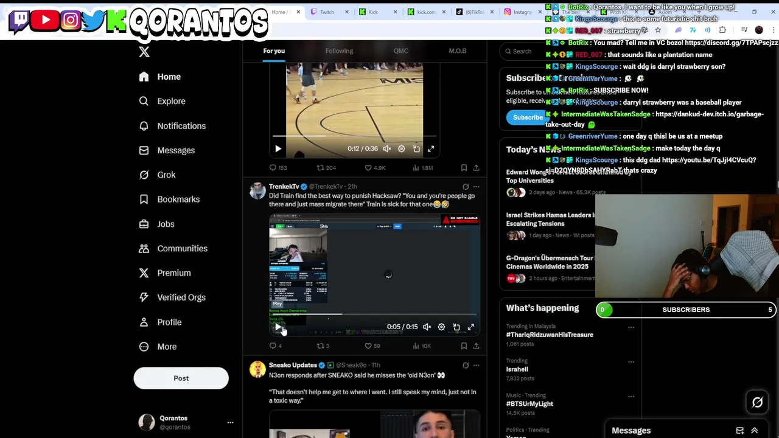Enter fullscreen on TrenekeTv video

click(x=471, y=327)
